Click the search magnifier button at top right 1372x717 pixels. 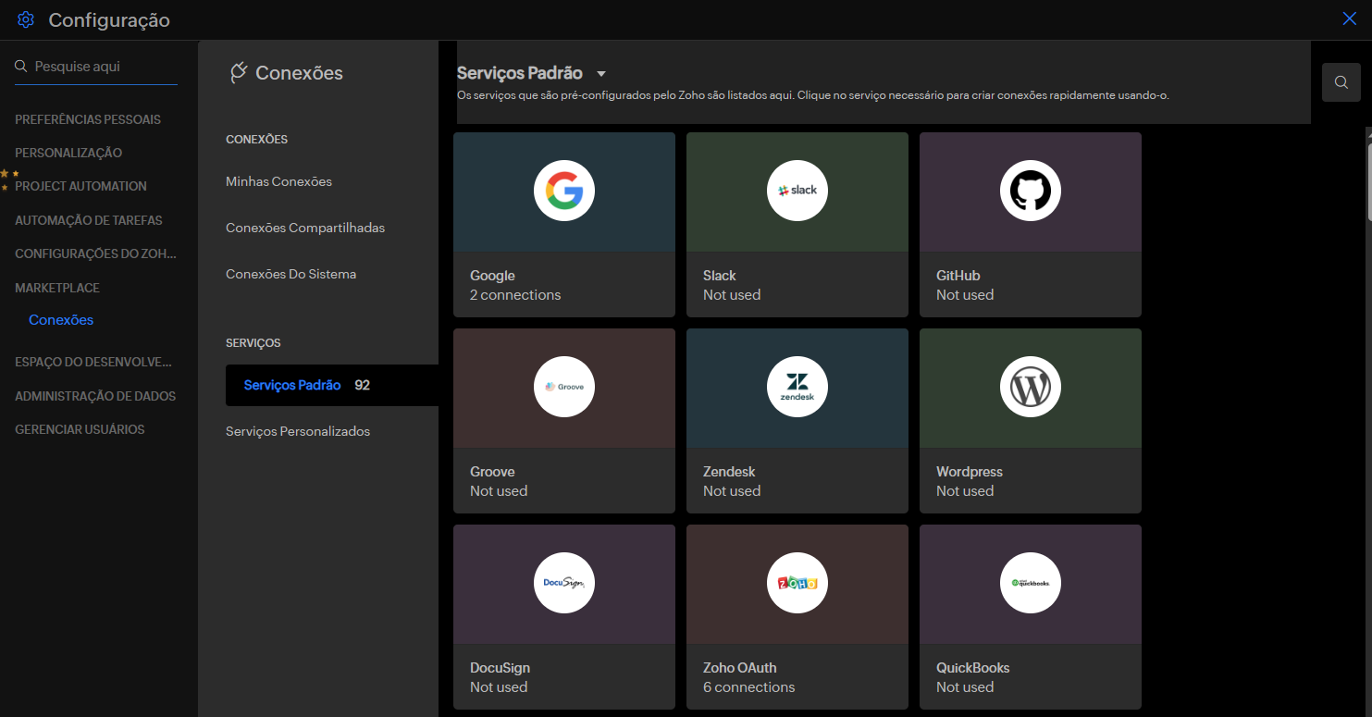point(1341,82)
